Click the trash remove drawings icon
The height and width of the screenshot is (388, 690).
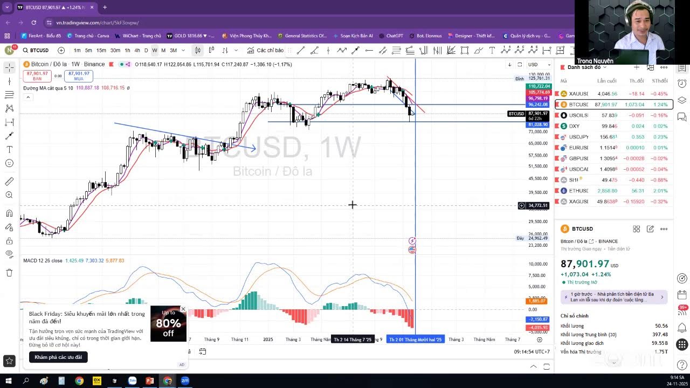tap(9, 273)
